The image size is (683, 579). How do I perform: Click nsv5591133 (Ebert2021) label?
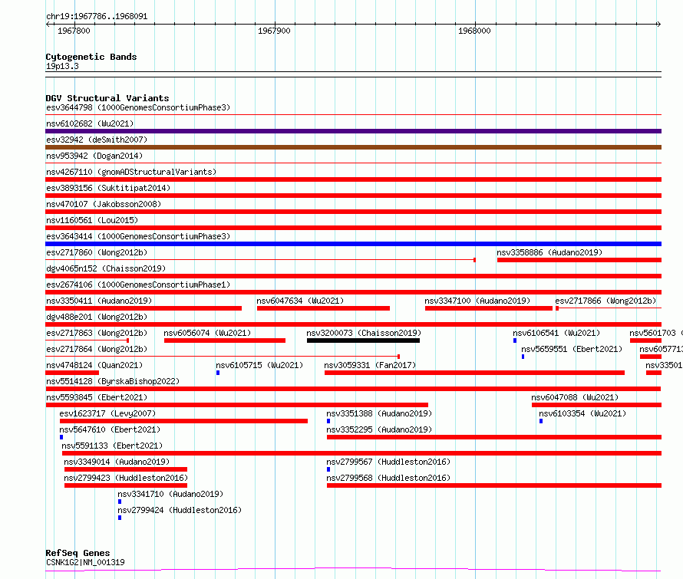pos(112,446)
